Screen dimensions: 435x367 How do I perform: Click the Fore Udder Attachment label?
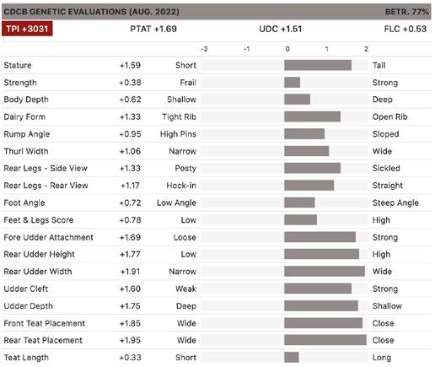pos(48,237)
